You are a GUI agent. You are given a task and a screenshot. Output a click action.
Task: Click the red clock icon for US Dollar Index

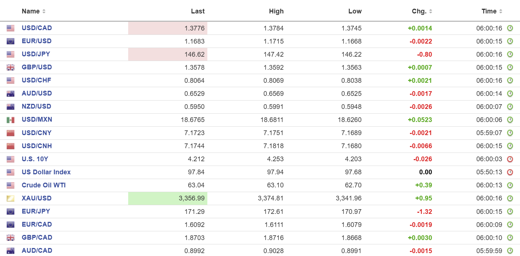pyautogui.click(x=510, y=172)
